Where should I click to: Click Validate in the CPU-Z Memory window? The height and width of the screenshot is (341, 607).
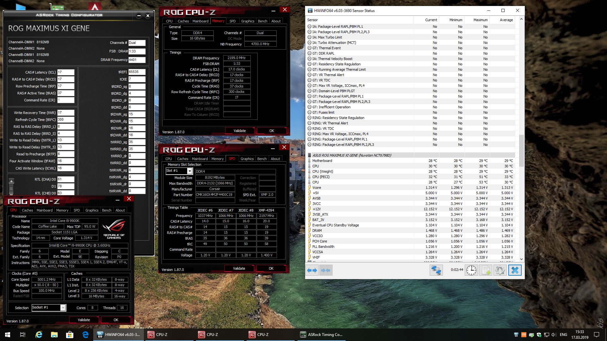(x=240, y=131)
